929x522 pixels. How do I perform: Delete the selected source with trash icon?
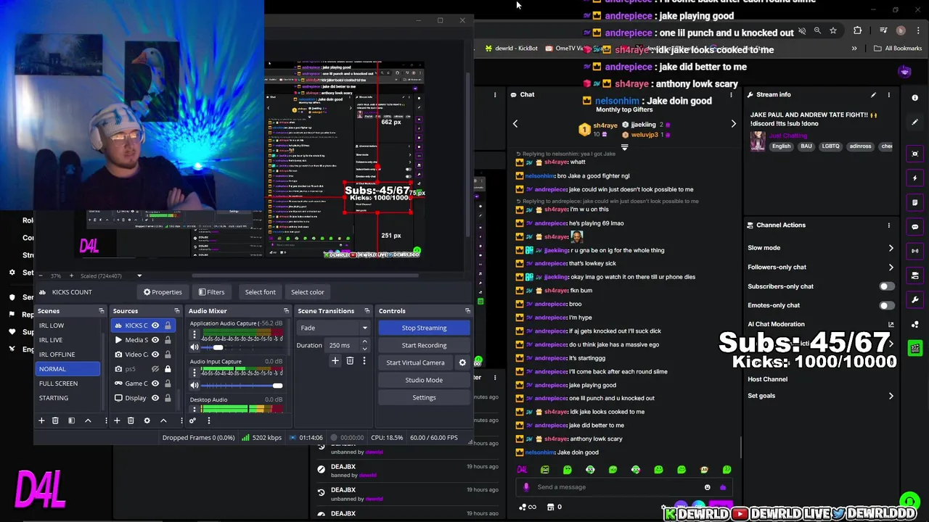tap(131, 420)
